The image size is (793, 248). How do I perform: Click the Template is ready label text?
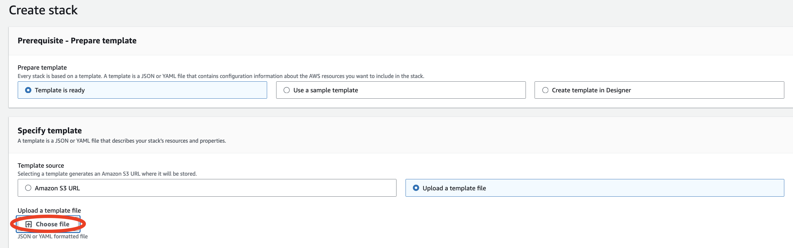pyautogui.click(x=60, y=90)
